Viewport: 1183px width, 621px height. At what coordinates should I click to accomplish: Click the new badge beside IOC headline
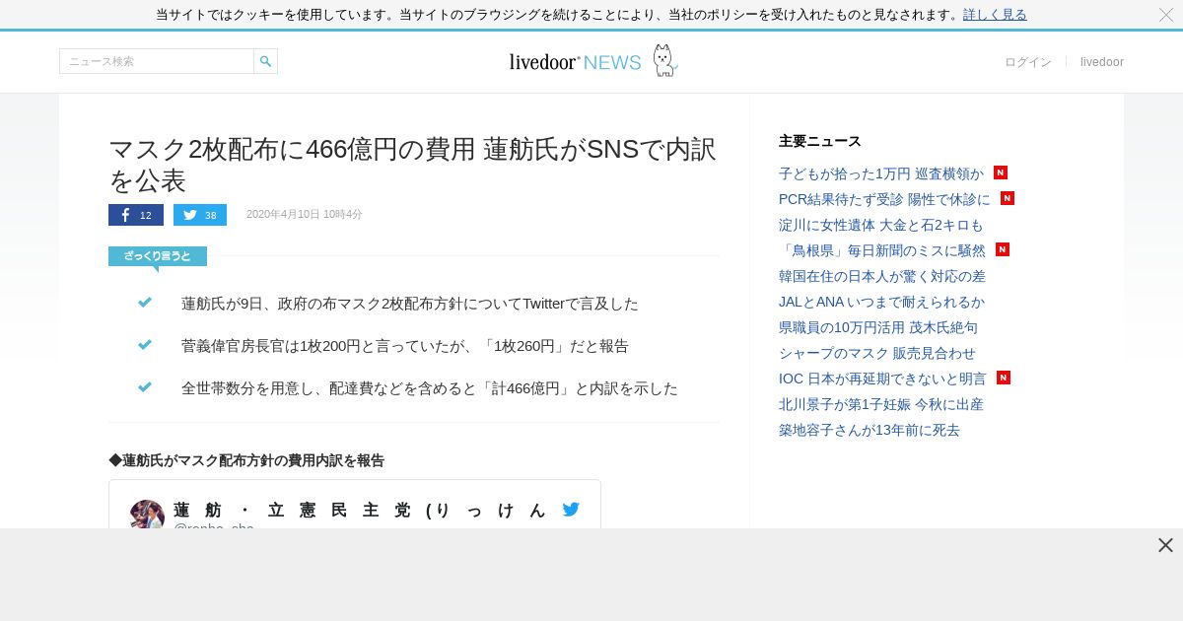click(x=1004, y=378)
